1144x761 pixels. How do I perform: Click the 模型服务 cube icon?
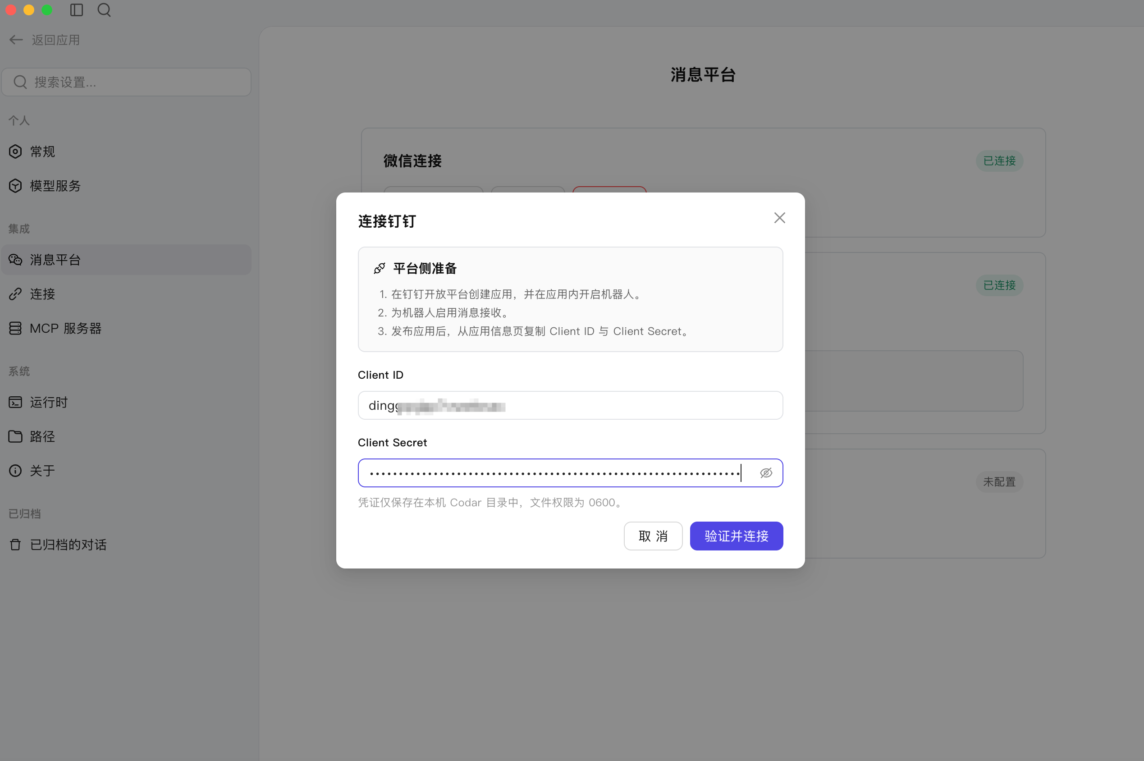point(15,186)
